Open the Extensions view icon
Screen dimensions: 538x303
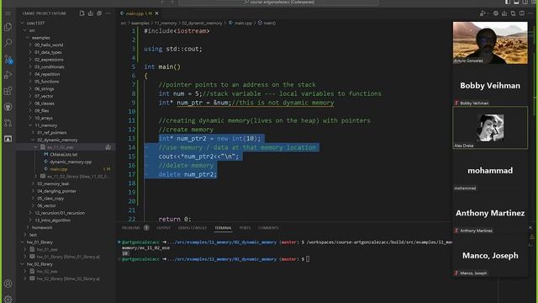coord(8,91)
